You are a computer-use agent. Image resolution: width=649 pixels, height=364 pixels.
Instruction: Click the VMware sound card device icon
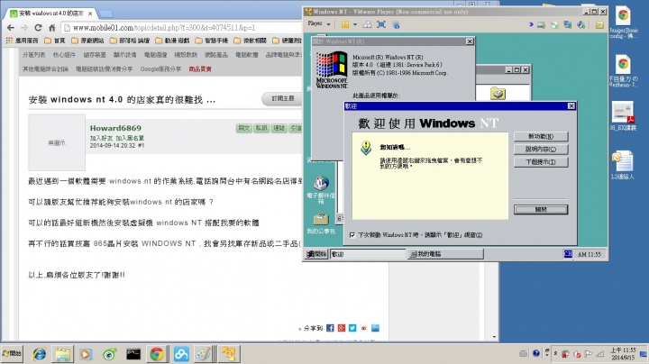coord(581,25)
